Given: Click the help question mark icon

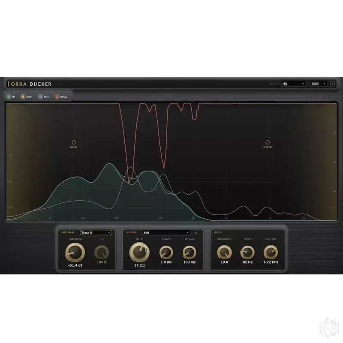Looking at the screenshot, I should (332, 84).
